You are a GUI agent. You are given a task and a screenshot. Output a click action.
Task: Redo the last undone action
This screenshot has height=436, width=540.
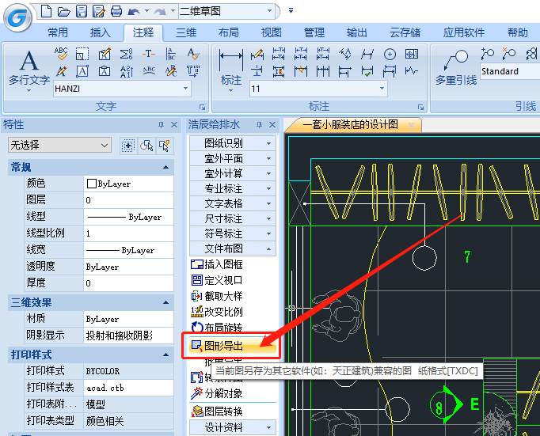(160, 12)
